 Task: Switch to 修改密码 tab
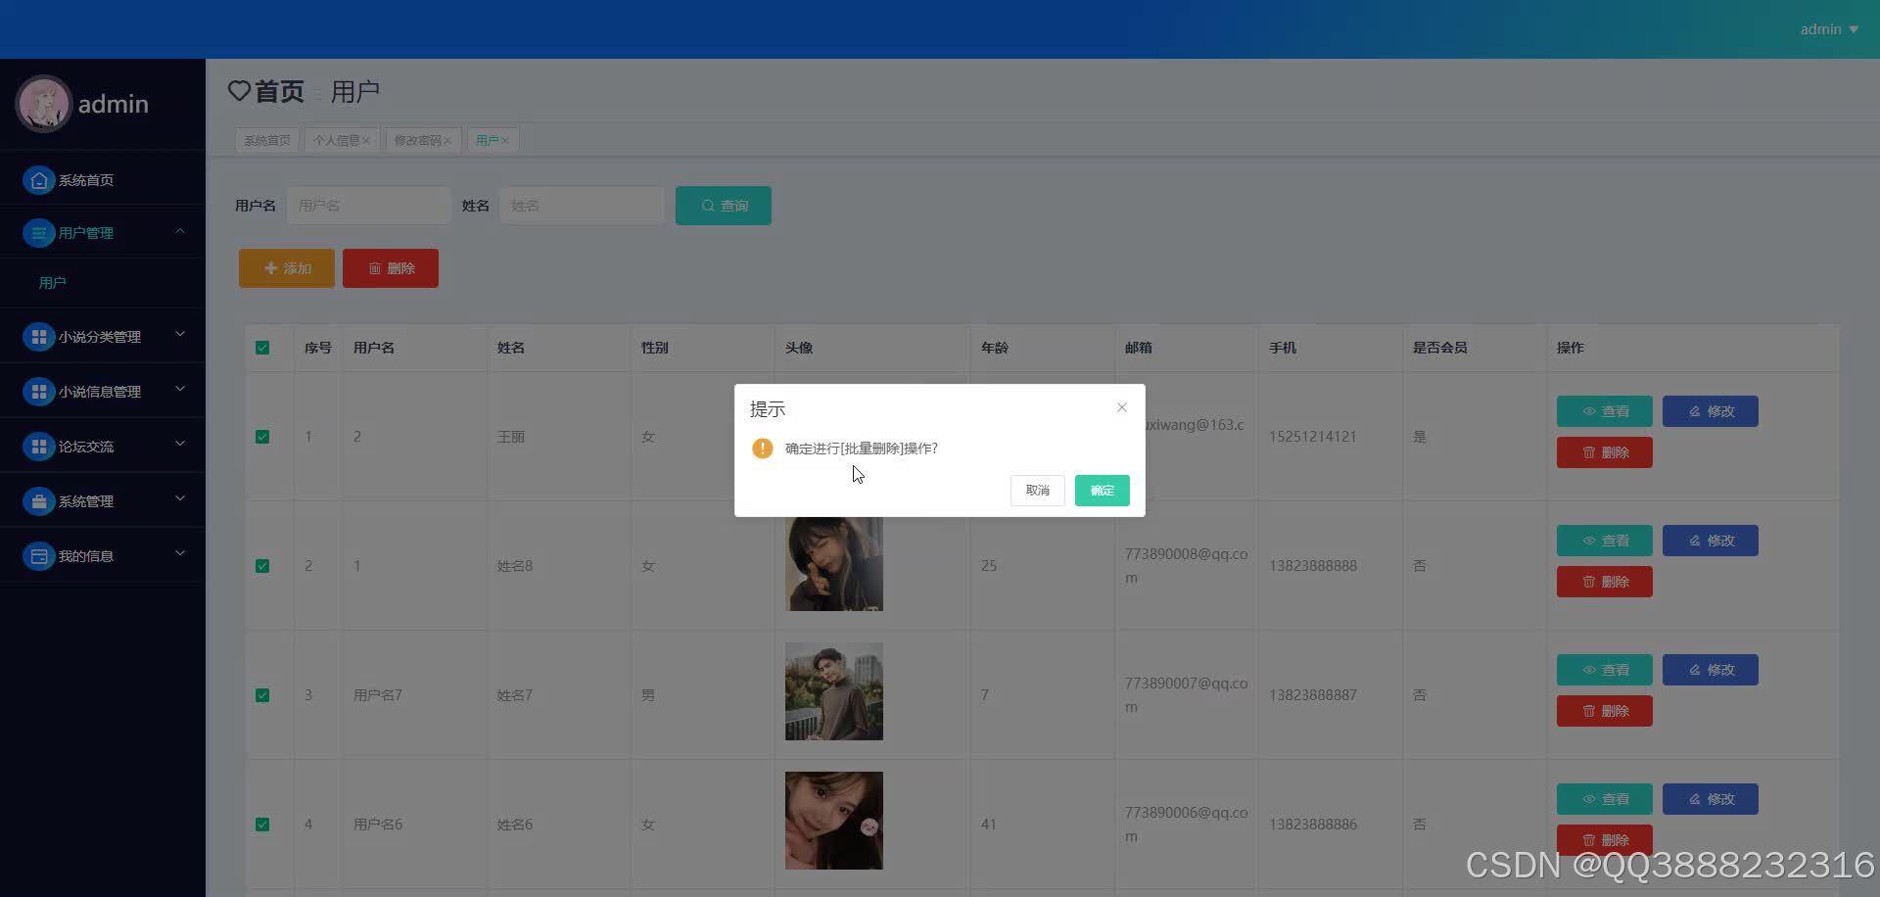(x=417, y=140)
